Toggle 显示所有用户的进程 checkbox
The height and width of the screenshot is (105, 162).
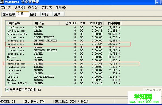pyautogui.click(x=7, y=90)
